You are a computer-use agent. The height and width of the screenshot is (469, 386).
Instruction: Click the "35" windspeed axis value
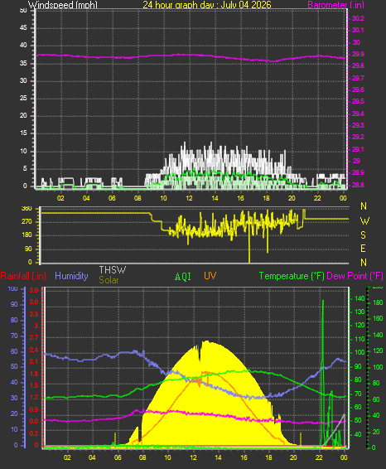23,64
